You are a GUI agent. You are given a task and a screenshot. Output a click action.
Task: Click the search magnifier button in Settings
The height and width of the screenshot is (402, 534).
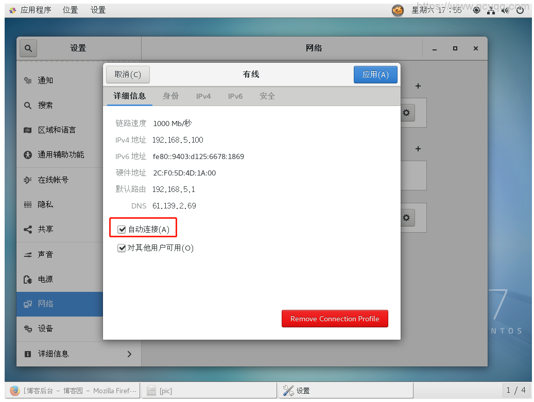(x=28, y=48)
